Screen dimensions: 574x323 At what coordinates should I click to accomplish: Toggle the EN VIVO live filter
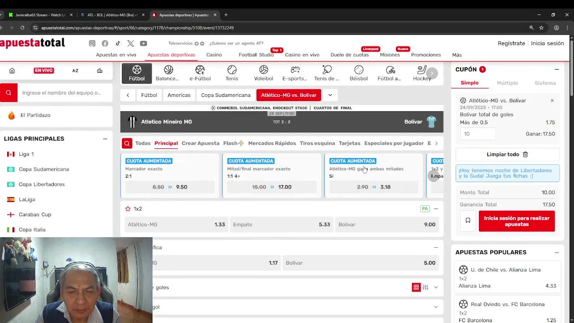pyautogui.click(x=43, y=70)
